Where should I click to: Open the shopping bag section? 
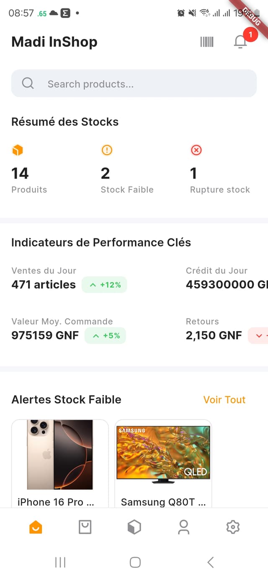coord(85,527)
